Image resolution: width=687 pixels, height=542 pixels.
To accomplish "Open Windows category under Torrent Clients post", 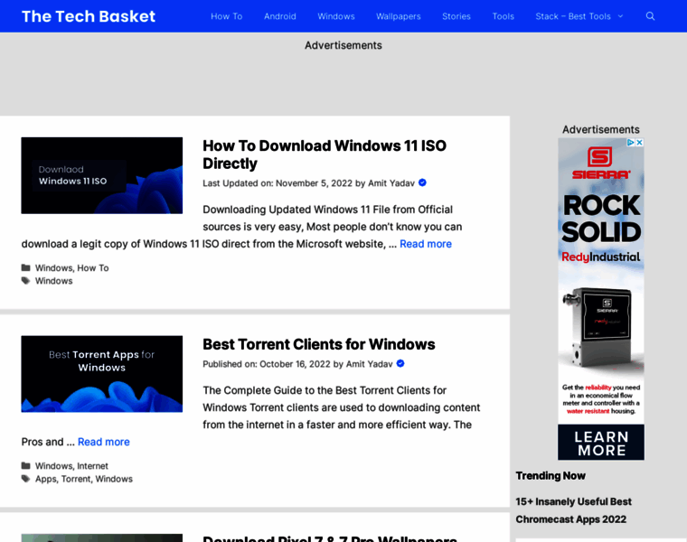I will point(53,466).
